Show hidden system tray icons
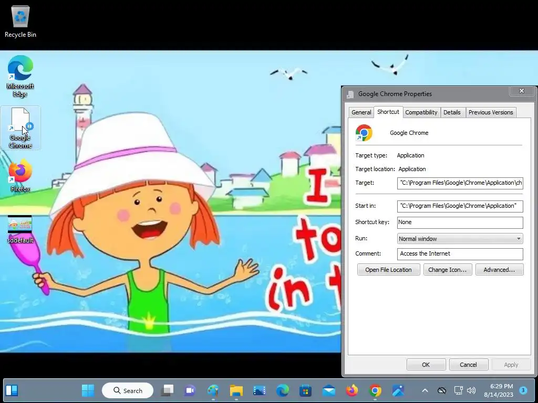 (x=425, y=390)
